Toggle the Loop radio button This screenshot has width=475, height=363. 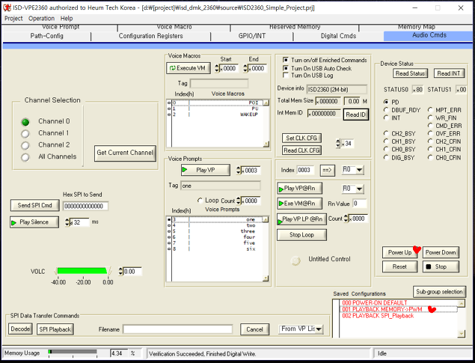[200, 201]
